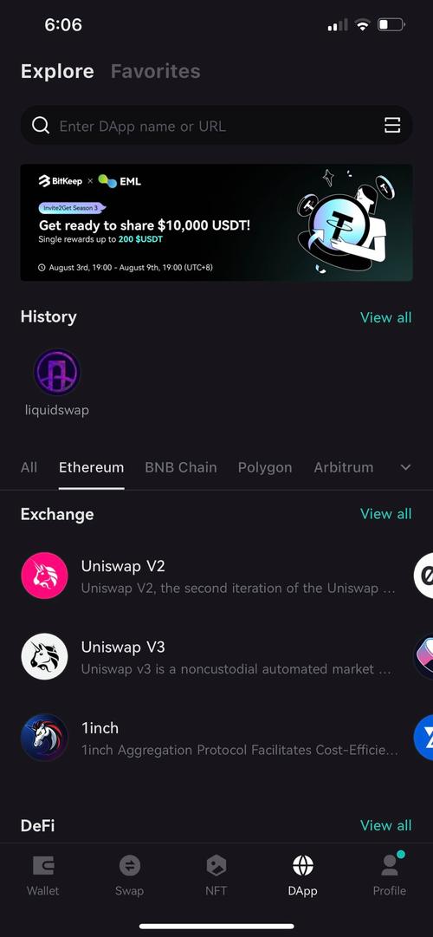Select the BNB Chain filter tab
The width and height of the screenshot is (433, 937).
click(181, 467)
